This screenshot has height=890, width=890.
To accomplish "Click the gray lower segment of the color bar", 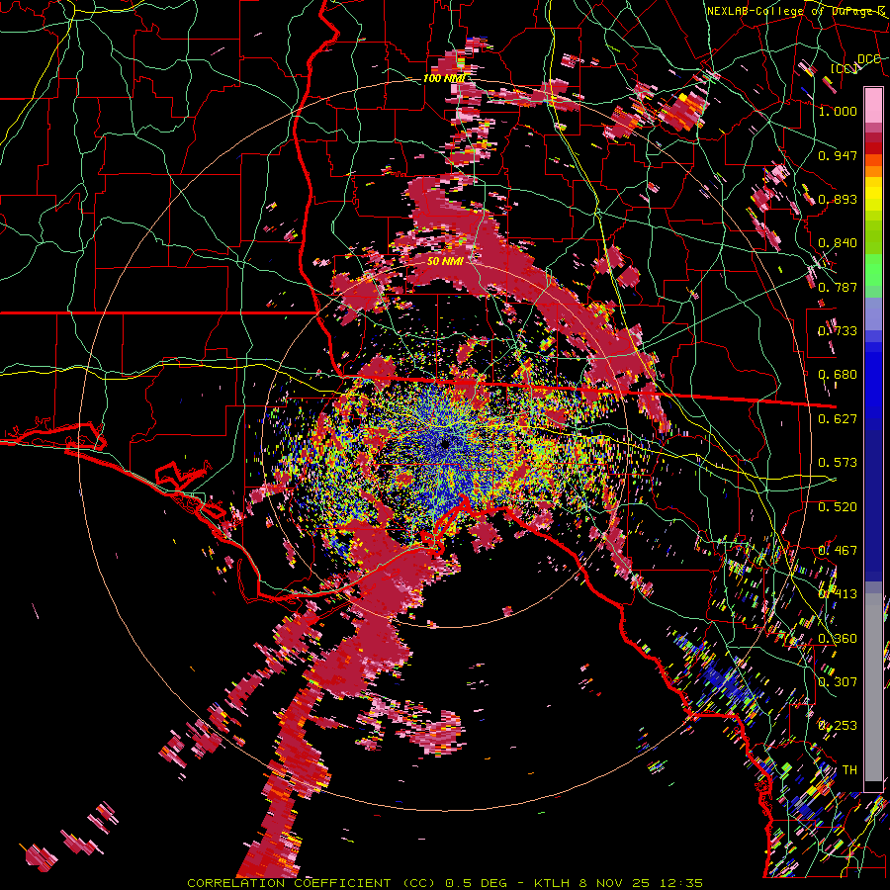I will (873, 687).
